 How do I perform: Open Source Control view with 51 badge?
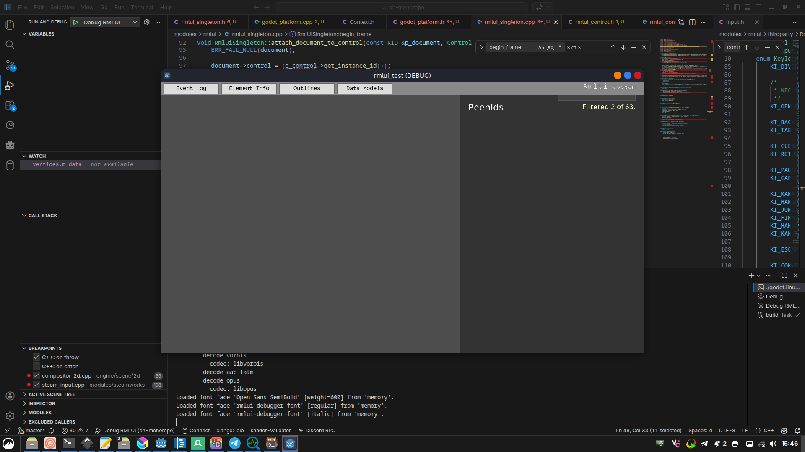[x=10, y=65]
